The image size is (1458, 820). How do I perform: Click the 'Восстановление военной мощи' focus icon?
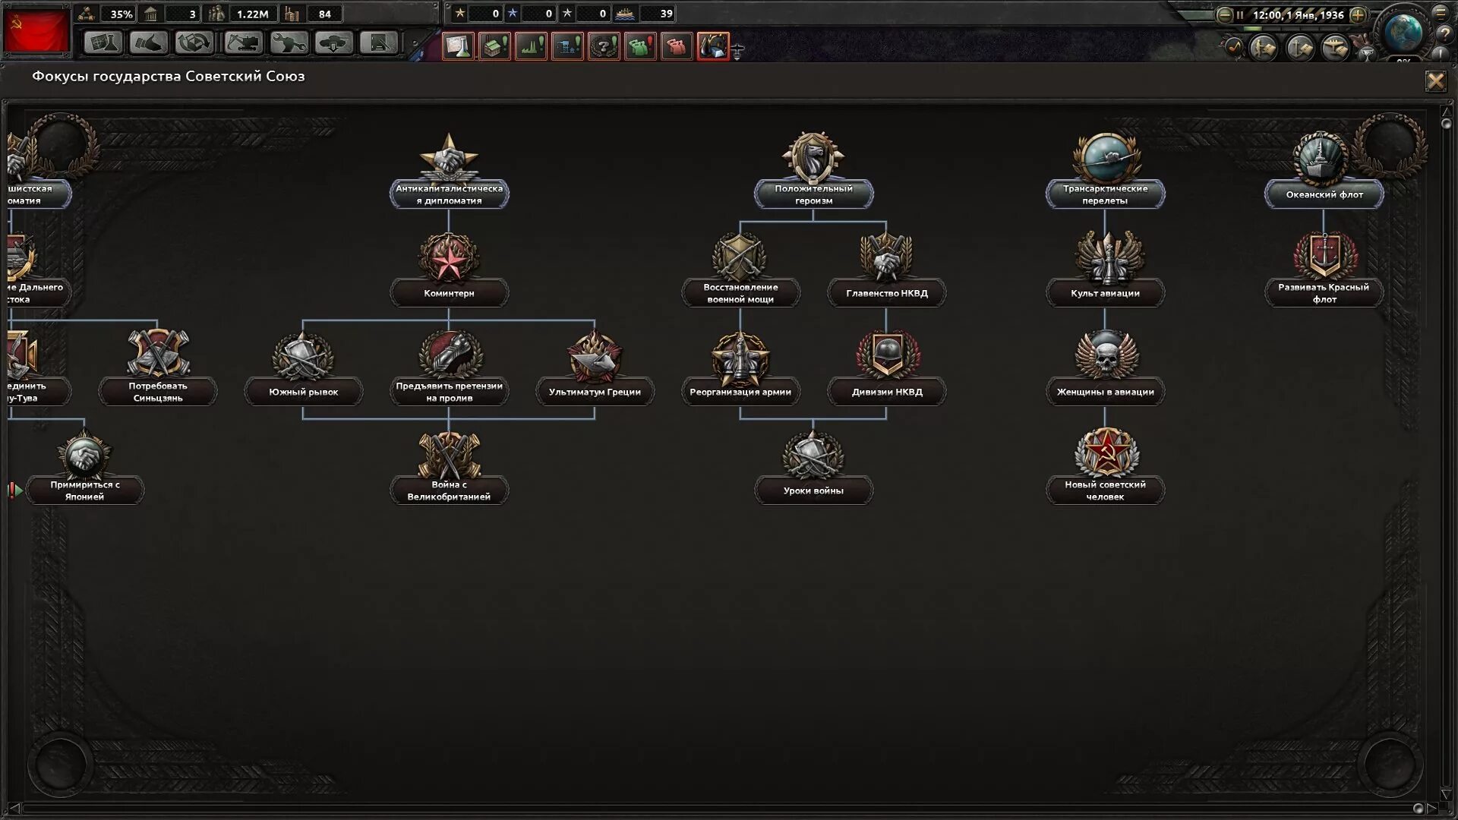coord(740,255)
